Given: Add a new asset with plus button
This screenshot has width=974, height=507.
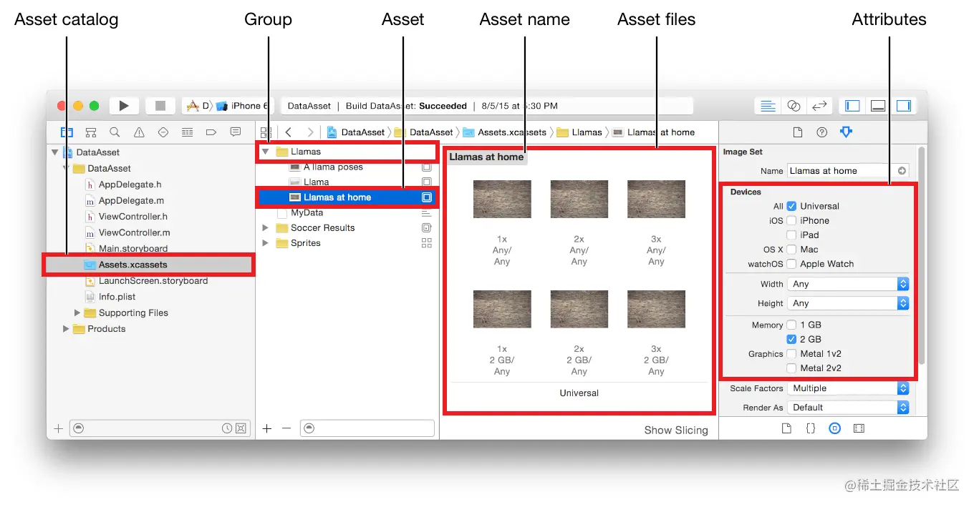Looking at the screenshot, I should pos(267,428).
